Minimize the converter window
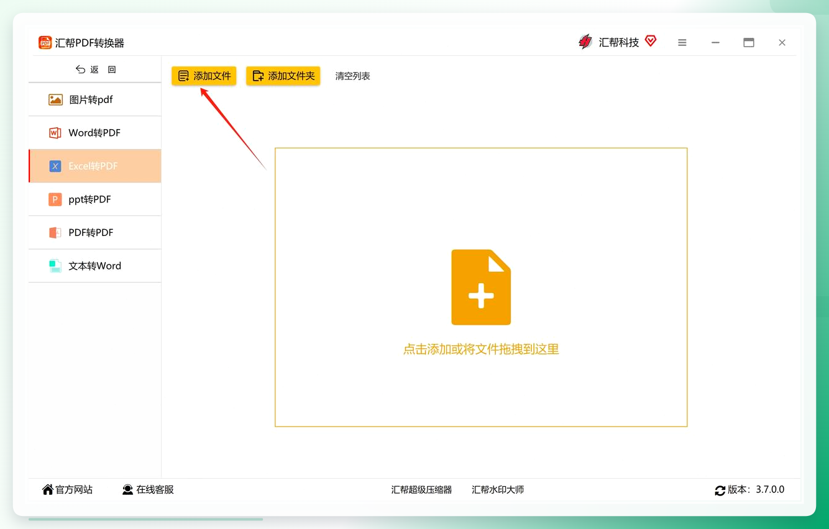The height and width of the screenshot is (529, 829). coord(715,43)
